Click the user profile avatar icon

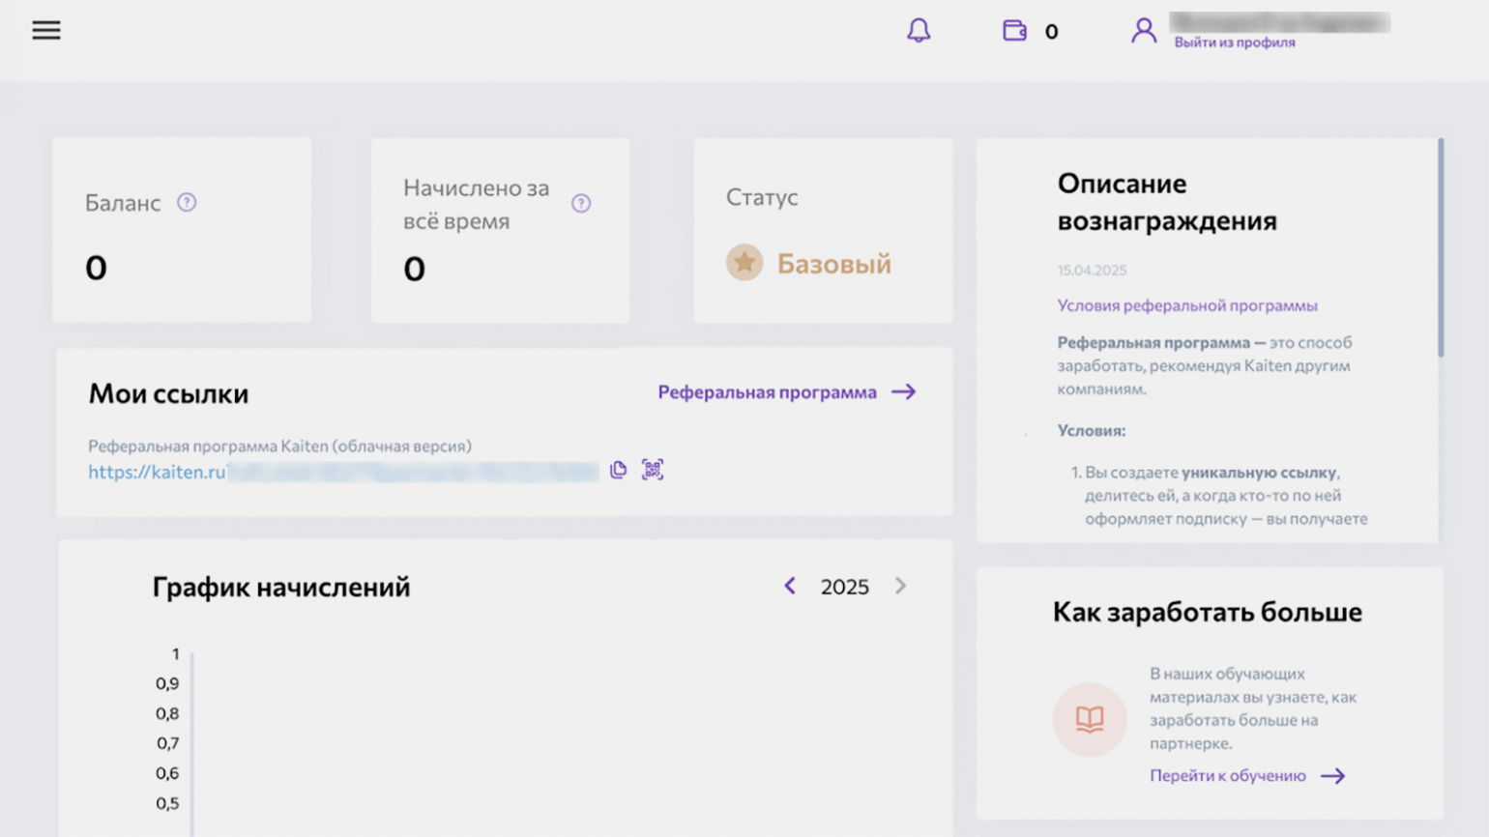tap(1143, 31)
